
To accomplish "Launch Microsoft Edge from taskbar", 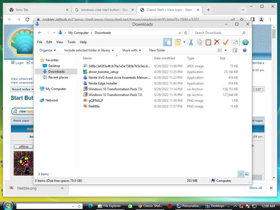I will [91, 206].
